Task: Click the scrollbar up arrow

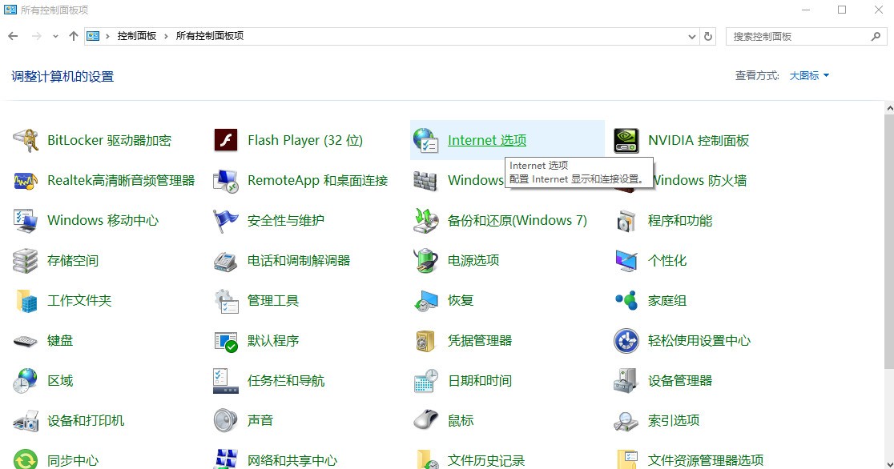Action: (x=889, y=108)
